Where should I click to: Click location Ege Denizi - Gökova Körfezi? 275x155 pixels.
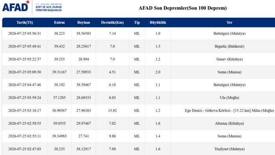(x=229, y=111)
